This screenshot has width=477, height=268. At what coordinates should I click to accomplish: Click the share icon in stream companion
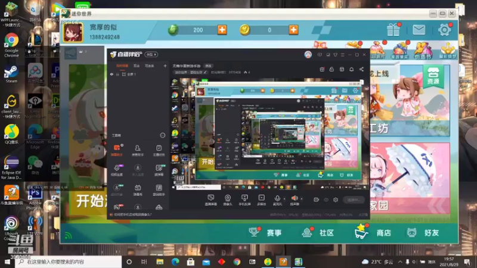click(x=361, y=69)
